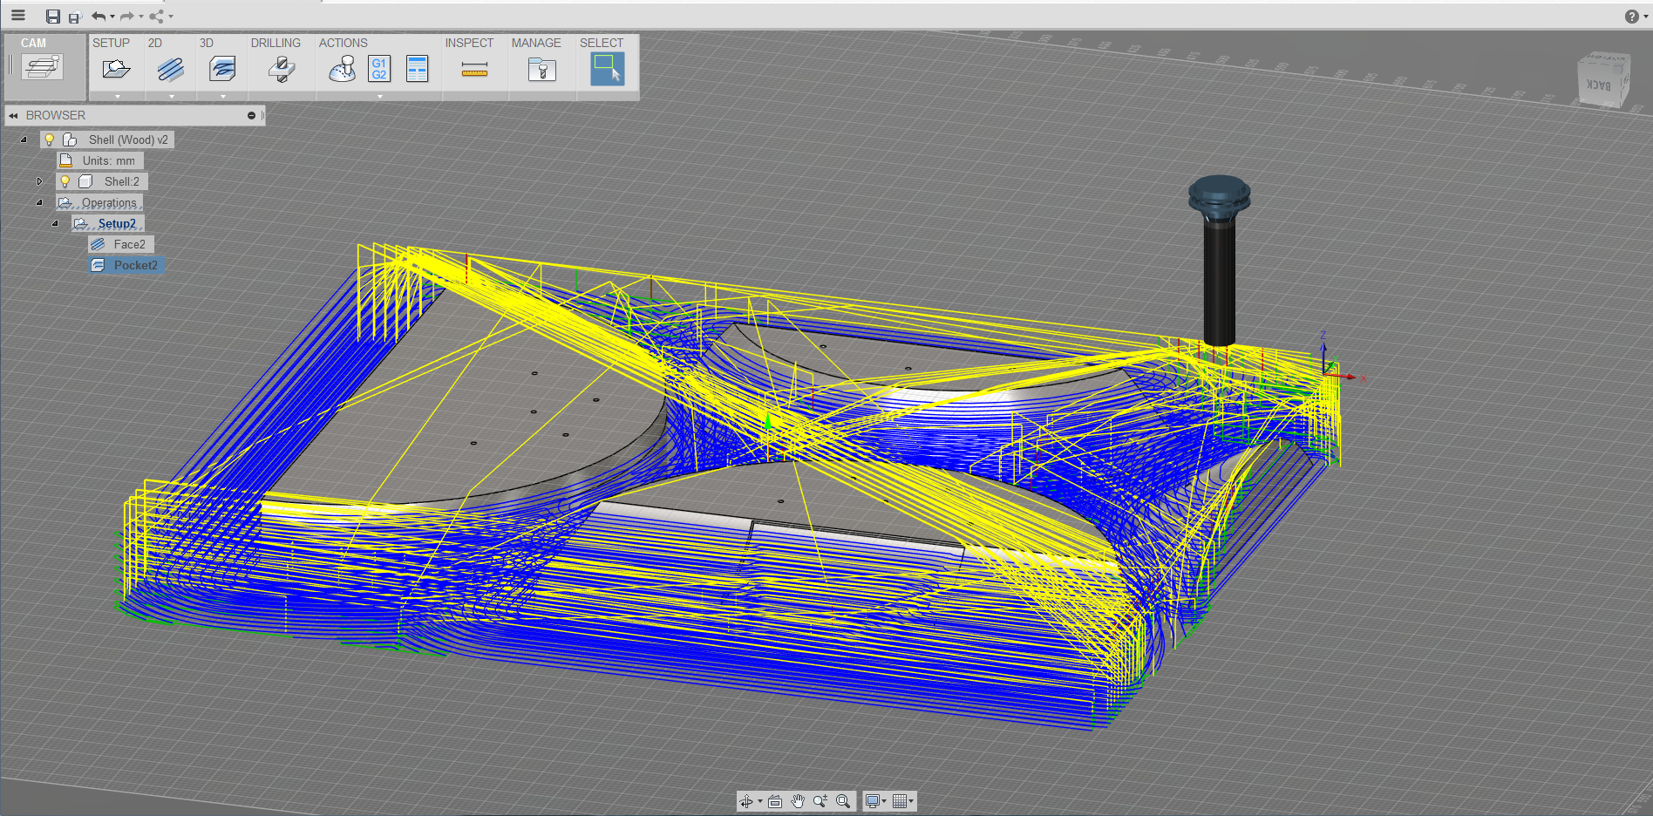Screen dimensions: 1653x816
Task: Open the Display Settings monitor icon
Action: (874, 801)
